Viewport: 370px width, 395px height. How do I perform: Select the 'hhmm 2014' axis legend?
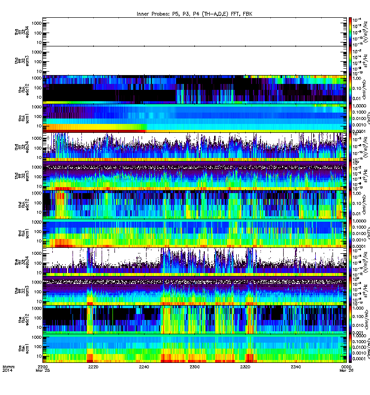pos(8,368)
